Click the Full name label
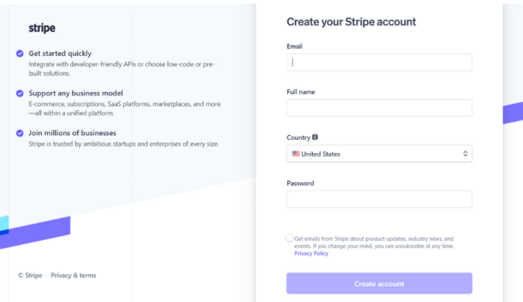This screenshot has height=302, width=523. click(301, 92)
